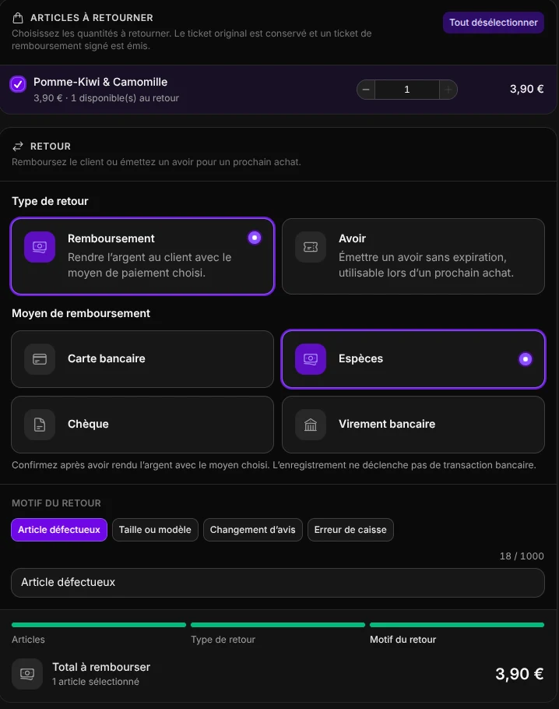The height and width of the screenshot is (709, 559).
Task: Click the shopping bag icon beside Articles à retourner
Action: [18, 18]
